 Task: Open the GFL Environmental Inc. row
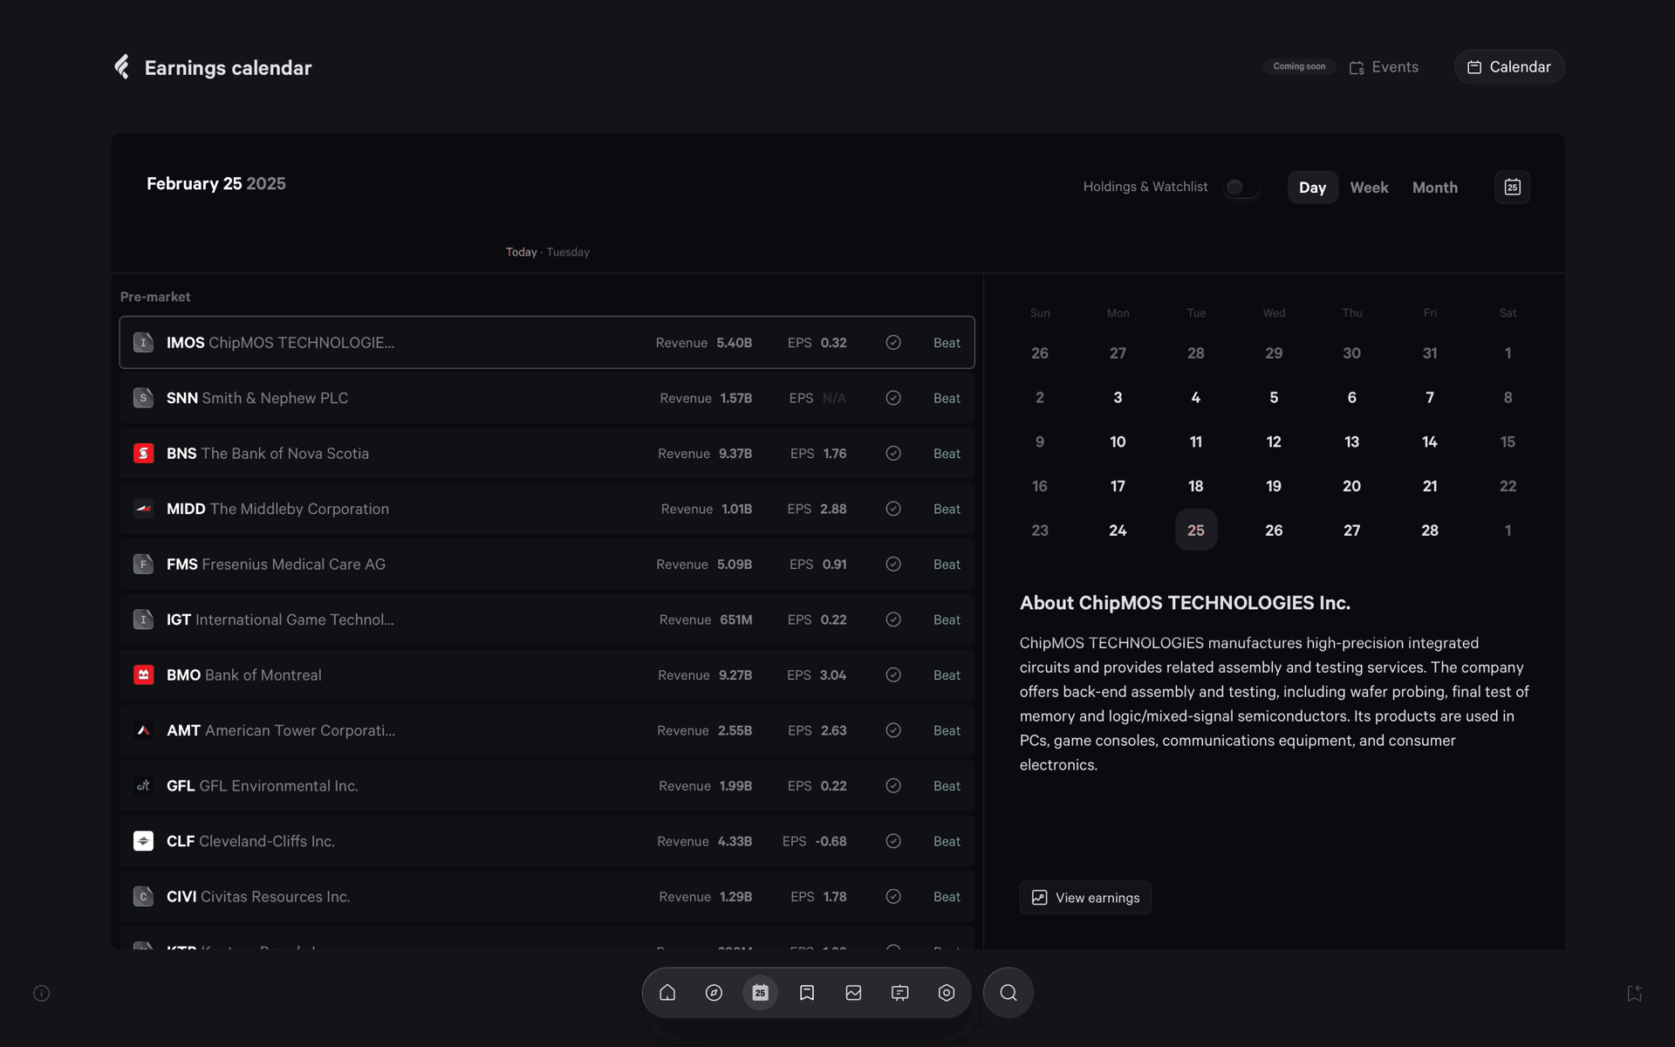(x=547, y=786)
